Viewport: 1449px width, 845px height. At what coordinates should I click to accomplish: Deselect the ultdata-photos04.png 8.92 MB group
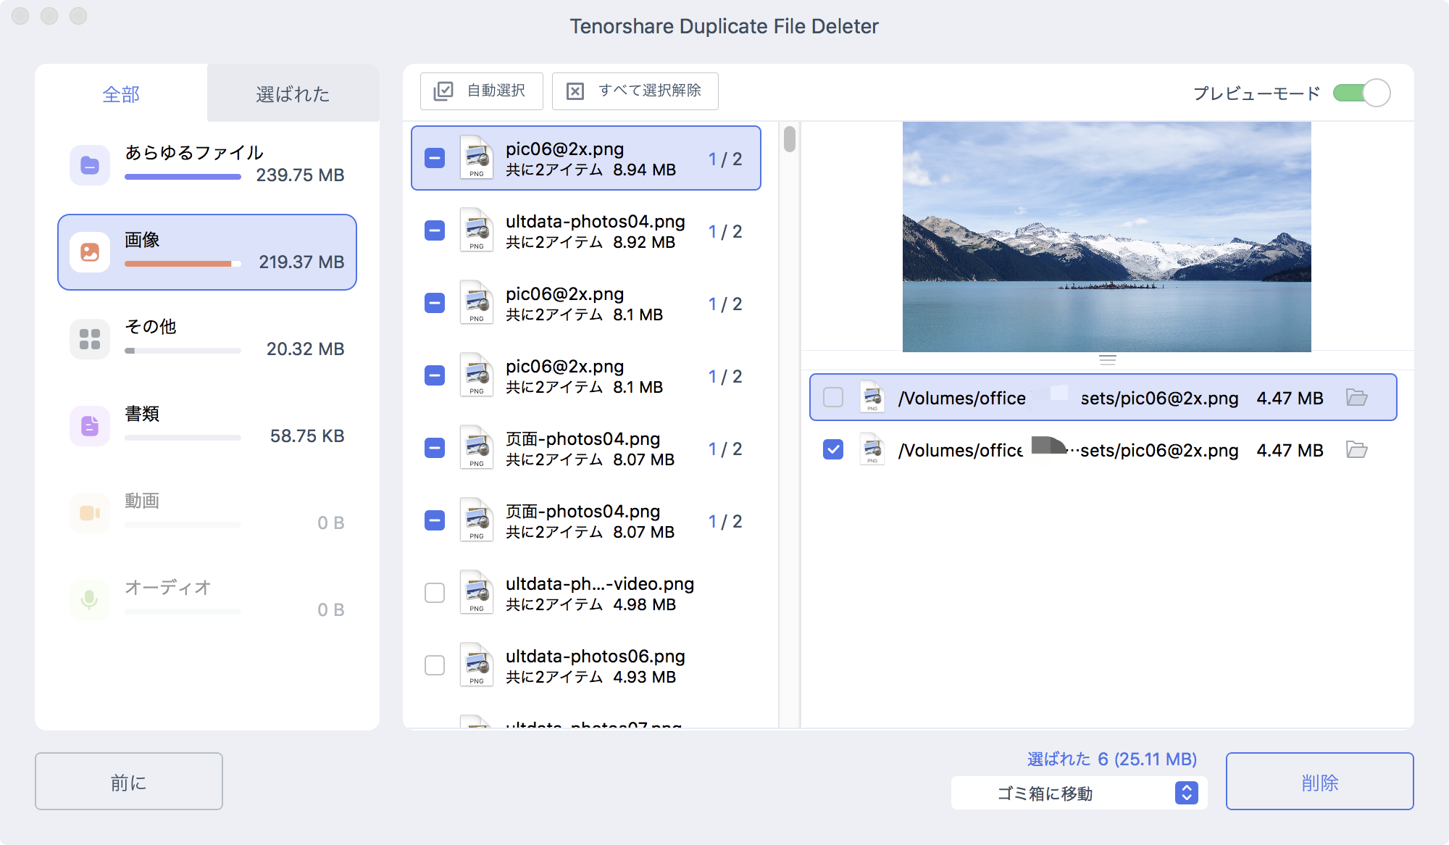pos(435,230)
